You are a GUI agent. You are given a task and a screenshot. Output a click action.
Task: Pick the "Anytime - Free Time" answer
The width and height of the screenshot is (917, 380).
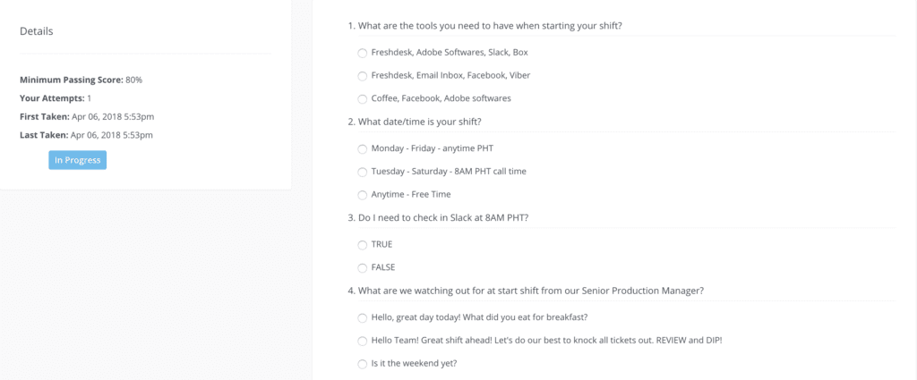[362, 195]
